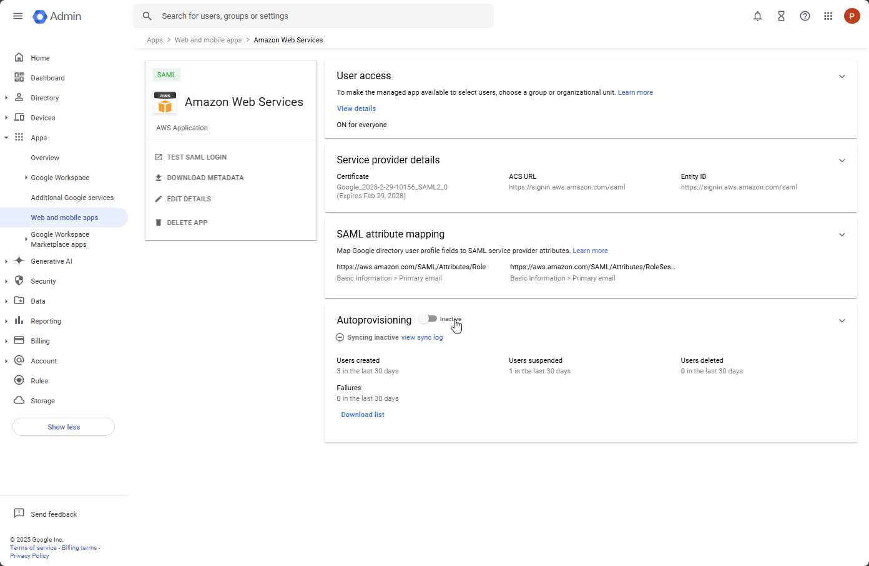This screenshot has height=566, width=869.
Task: Open the help question mark icon
Action: coord(805,16)
